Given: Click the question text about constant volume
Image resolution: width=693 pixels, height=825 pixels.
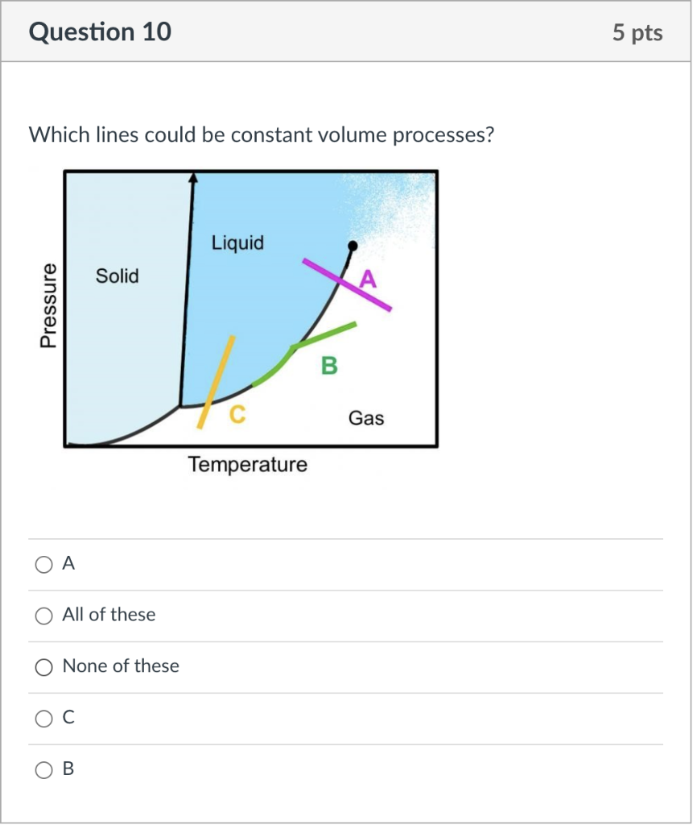Looking at the screenshot, I should [x=262, y=135].
